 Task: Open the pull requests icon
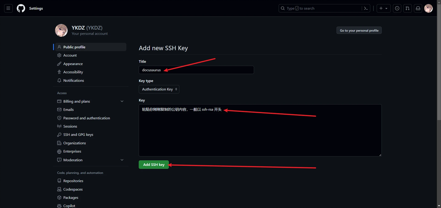[x=407, y=8]
